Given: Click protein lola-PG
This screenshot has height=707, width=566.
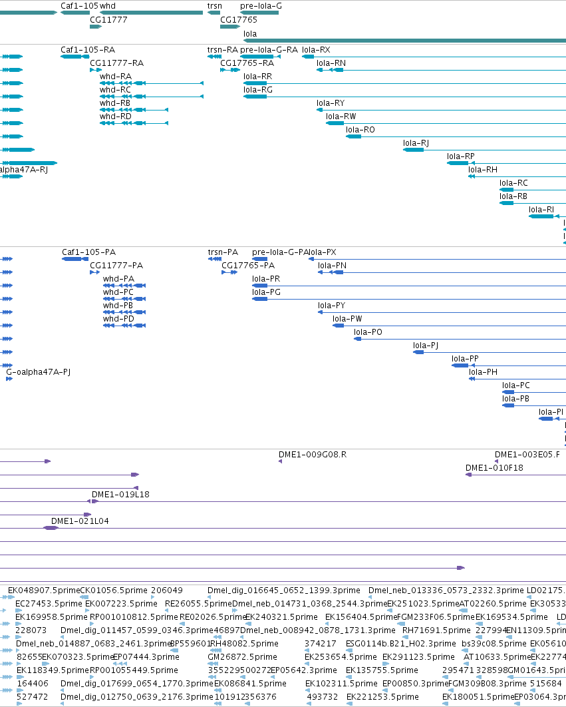Looking at the screenshot, I should pyautogui.click(x=266, y=292).
